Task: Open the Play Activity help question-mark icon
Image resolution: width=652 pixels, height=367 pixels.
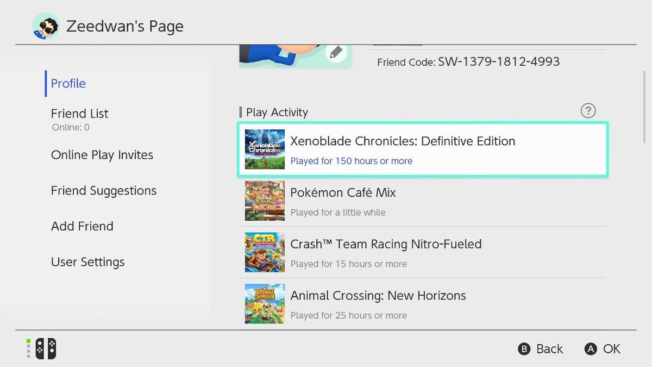Action: point(588,111)
